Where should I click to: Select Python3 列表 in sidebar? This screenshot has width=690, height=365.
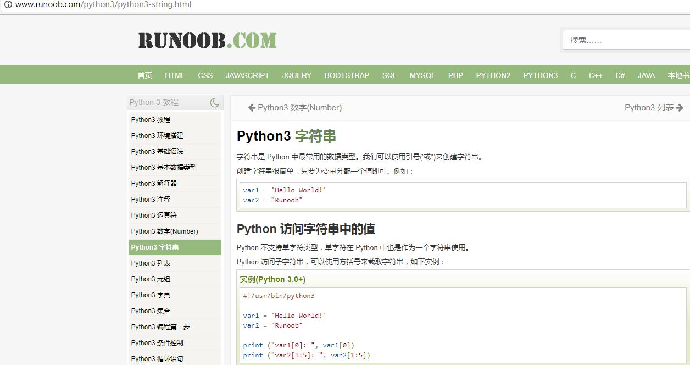point(175,263)
